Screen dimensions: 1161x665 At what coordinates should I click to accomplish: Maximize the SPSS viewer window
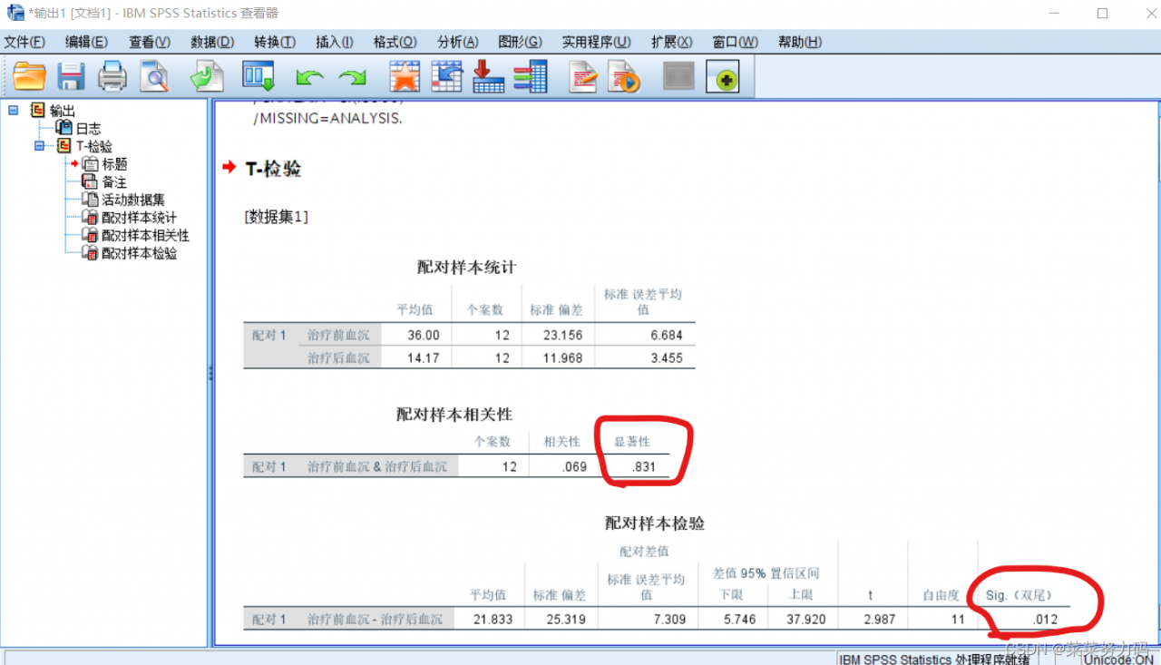click(1102, 13)
